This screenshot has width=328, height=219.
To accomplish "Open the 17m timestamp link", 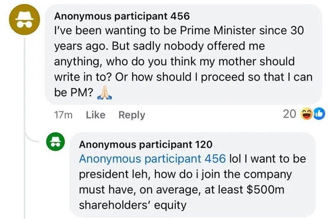I will pos(63,115).
